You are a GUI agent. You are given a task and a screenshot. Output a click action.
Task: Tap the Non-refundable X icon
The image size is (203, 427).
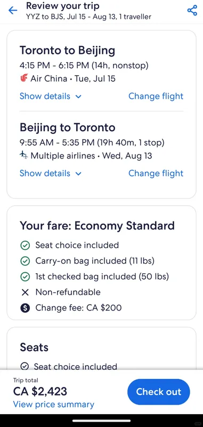click(25, 292)
